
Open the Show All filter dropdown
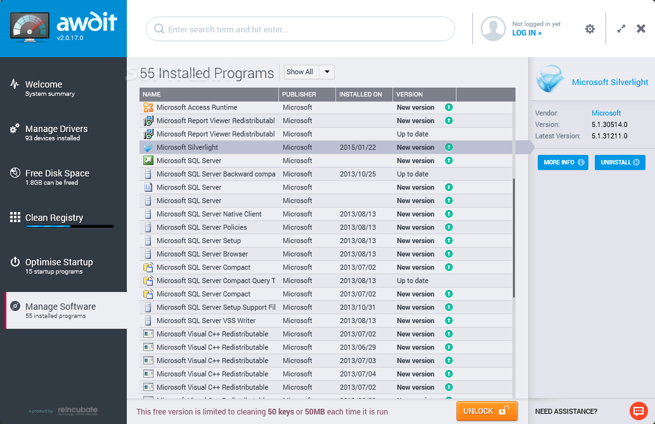click(x=309, y=72)
